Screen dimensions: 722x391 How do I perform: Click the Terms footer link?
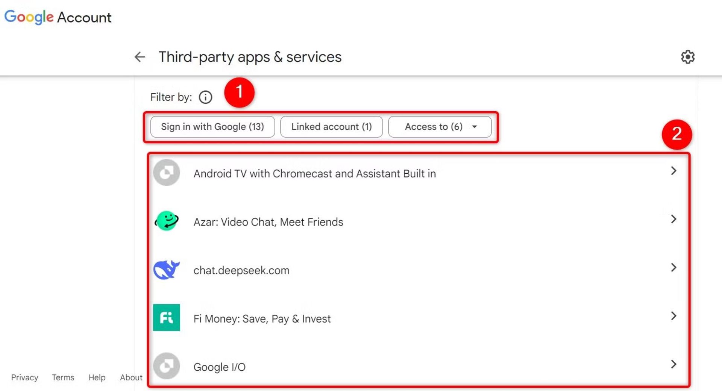[63, 377]
